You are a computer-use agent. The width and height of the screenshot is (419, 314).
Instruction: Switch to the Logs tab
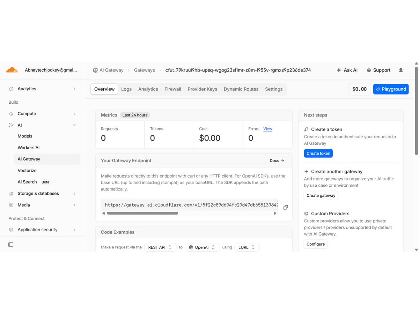click(126, 89)
